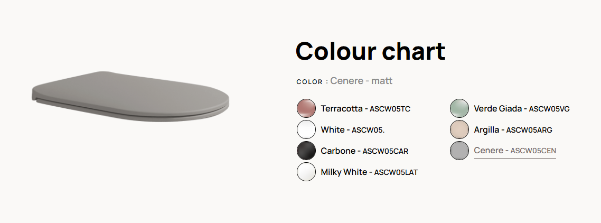601x223 pixels.
Task: Click the Cenere - matt colour name
Action: point(361,81)
